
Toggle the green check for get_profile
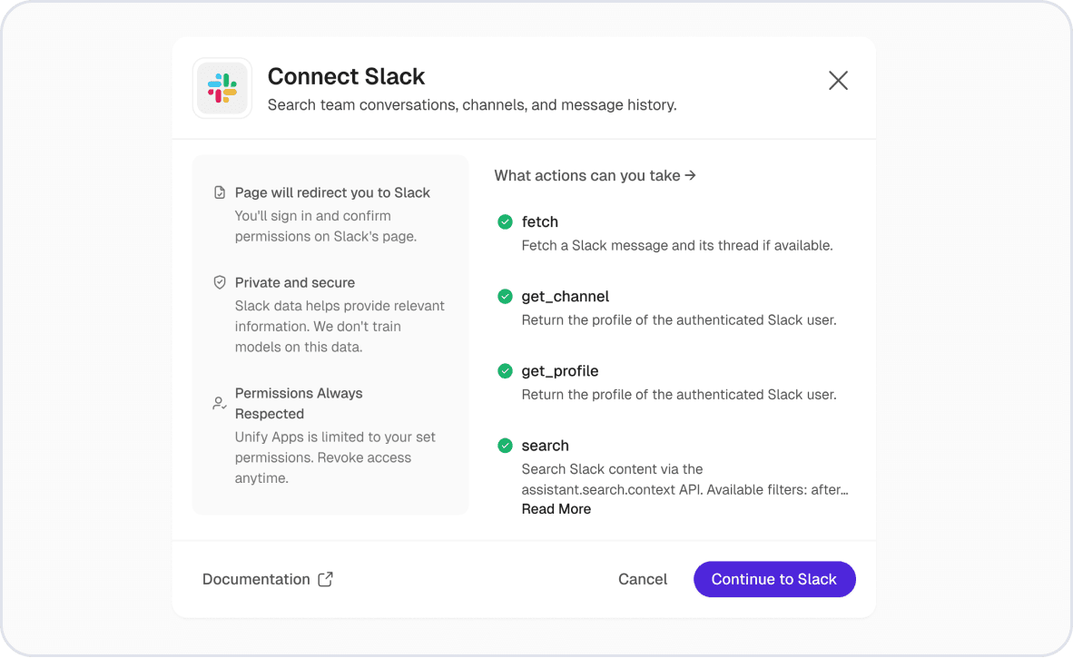pos(505,370)
